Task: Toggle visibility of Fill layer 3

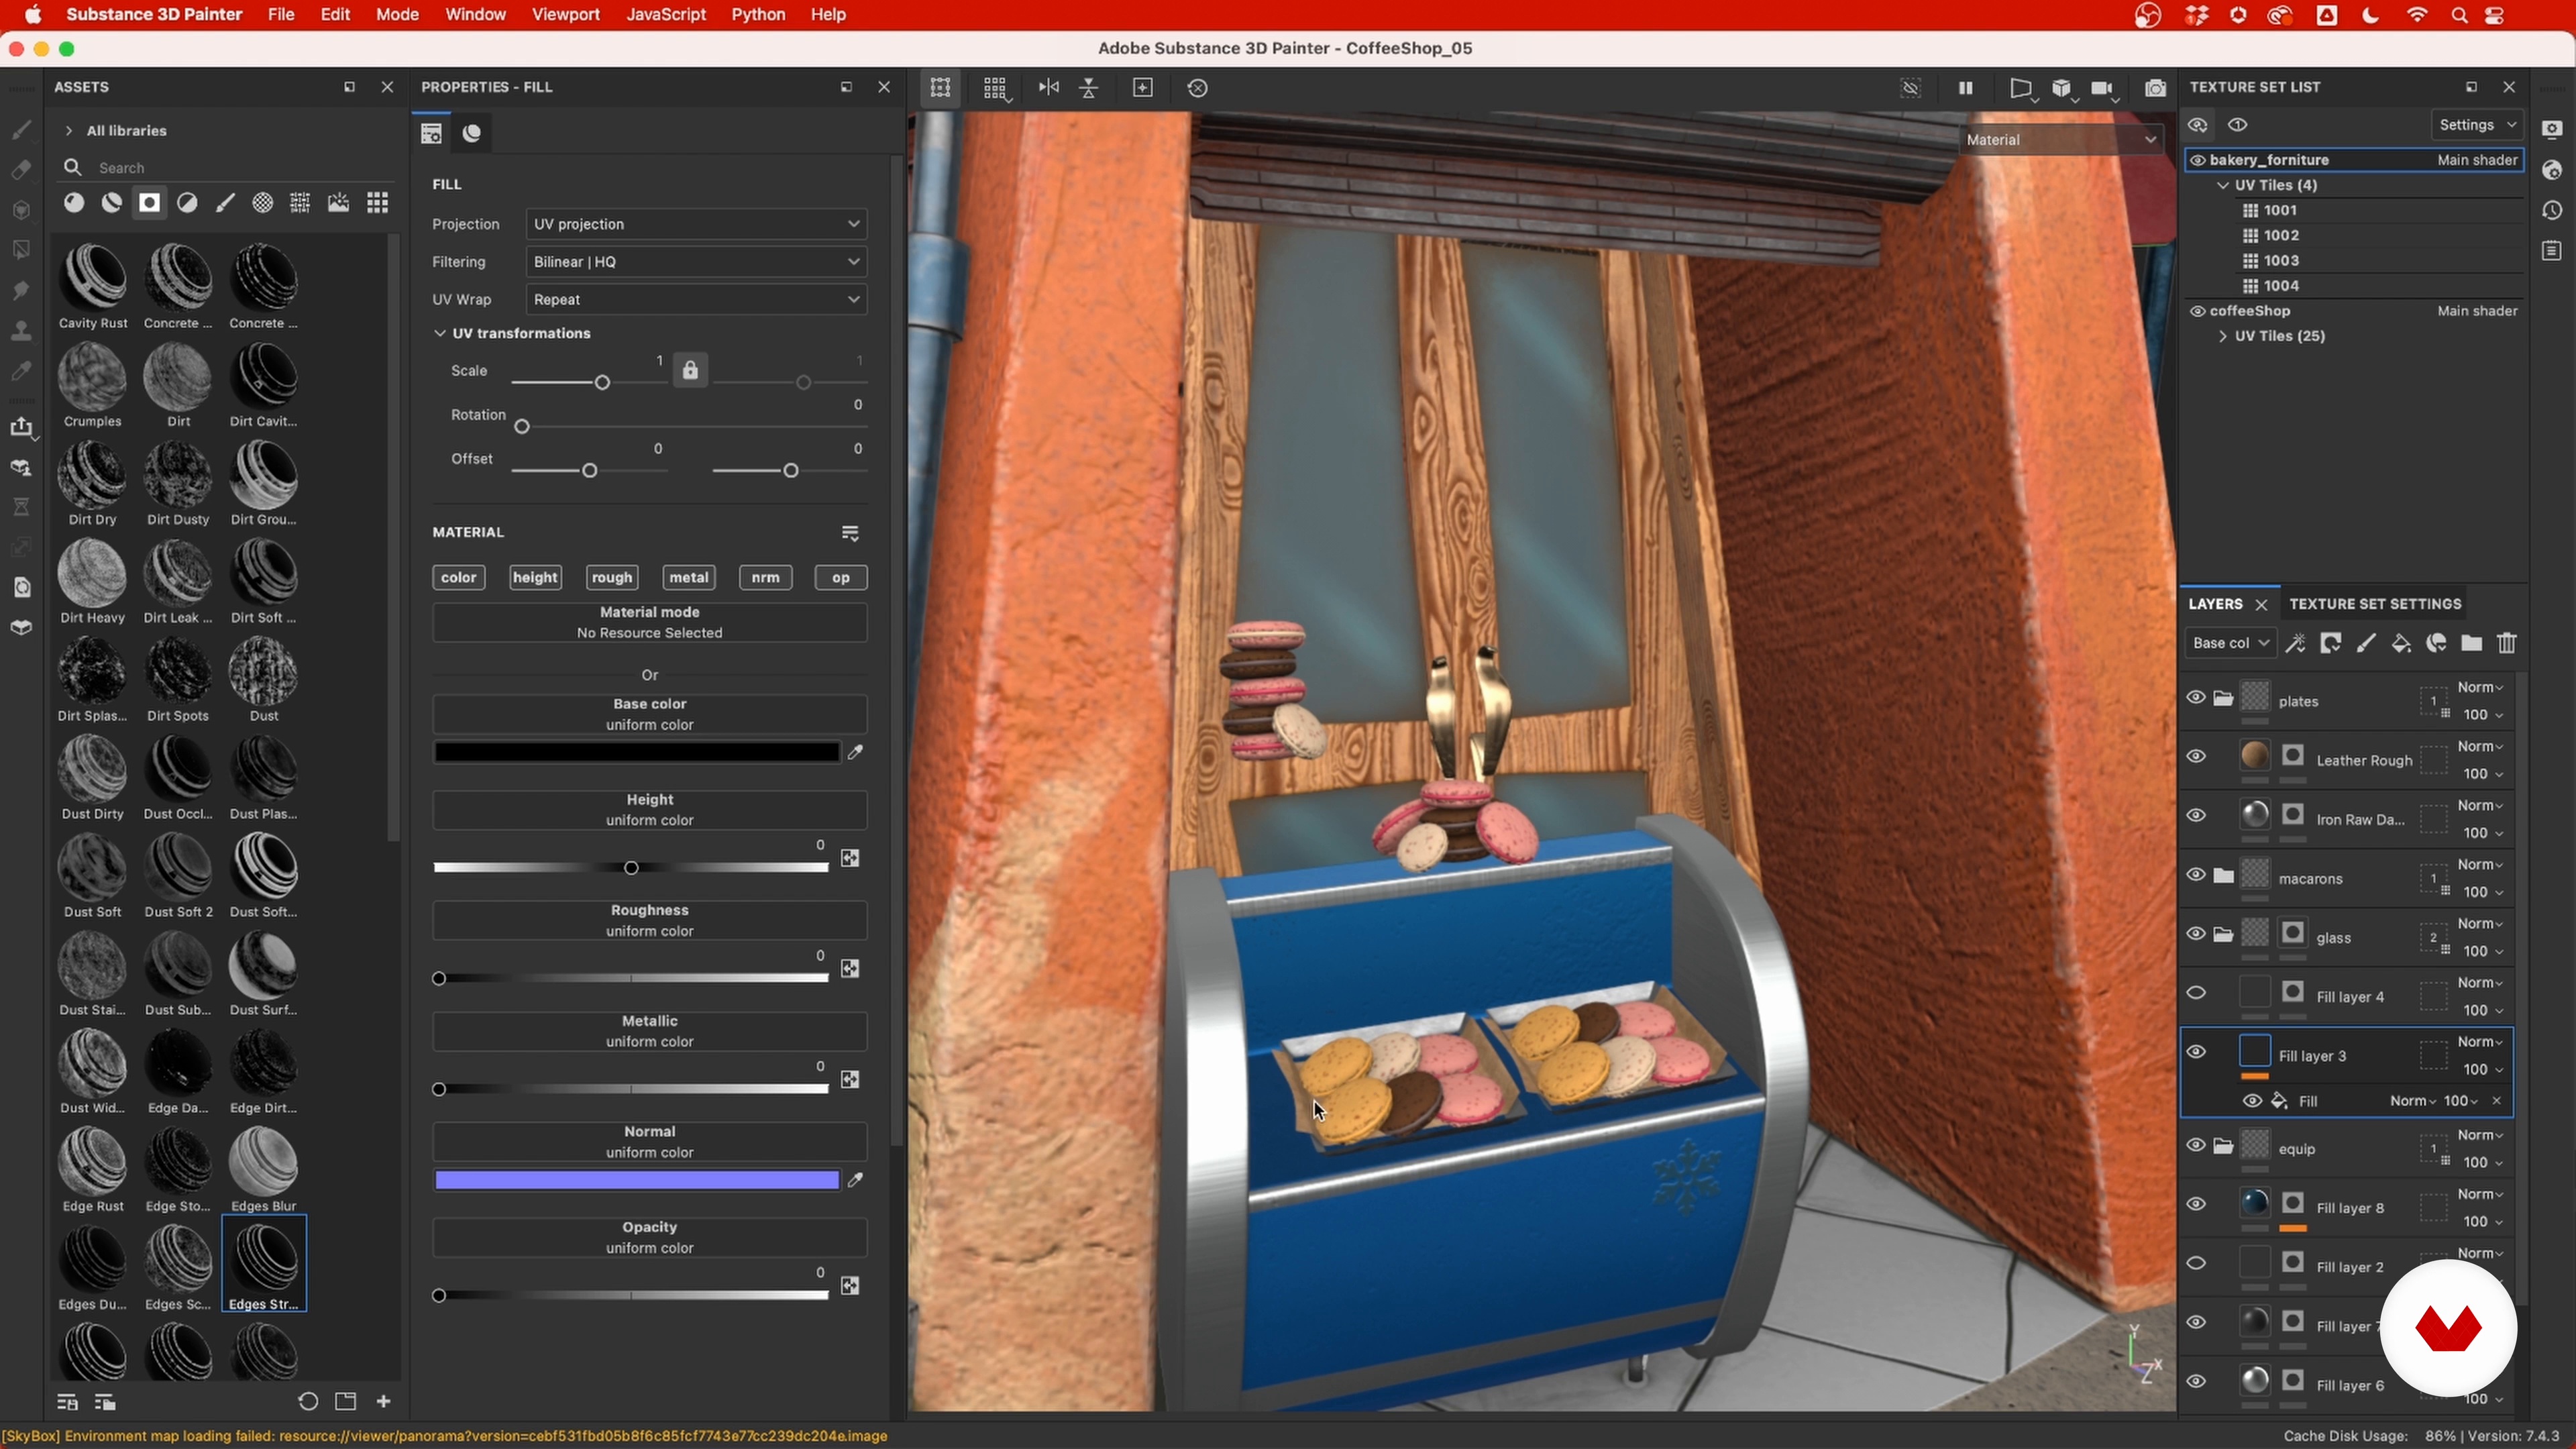Action: click(x=2196, y=1052)
